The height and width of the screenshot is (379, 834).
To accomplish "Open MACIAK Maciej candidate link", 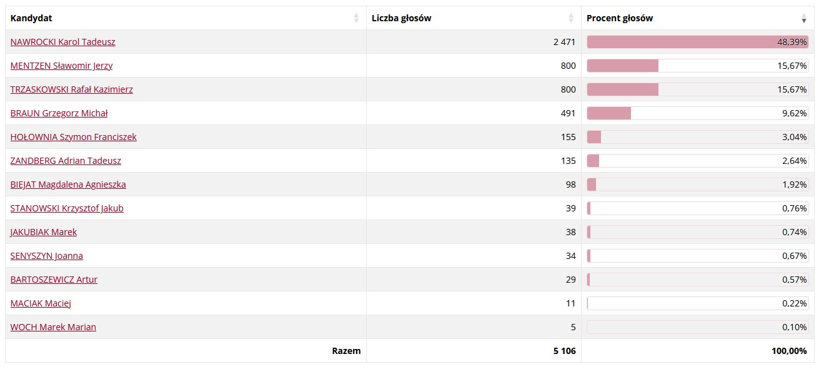I will click(41, 303).
